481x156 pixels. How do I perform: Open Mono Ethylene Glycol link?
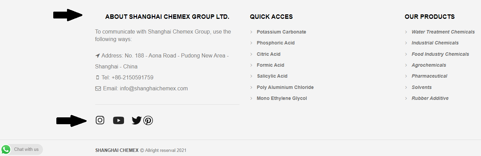click(282, 98)
